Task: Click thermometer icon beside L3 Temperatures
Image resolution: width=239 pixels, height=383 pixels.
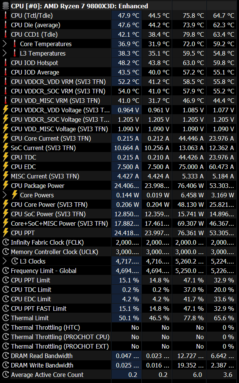Action: point(14,53)
